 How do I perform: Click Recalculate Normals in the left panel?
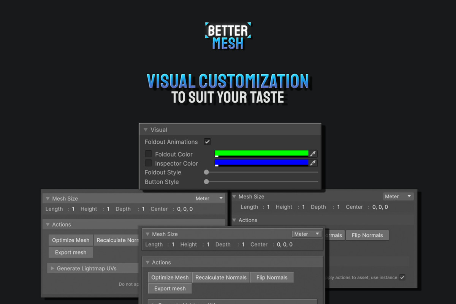click(117, 240)
